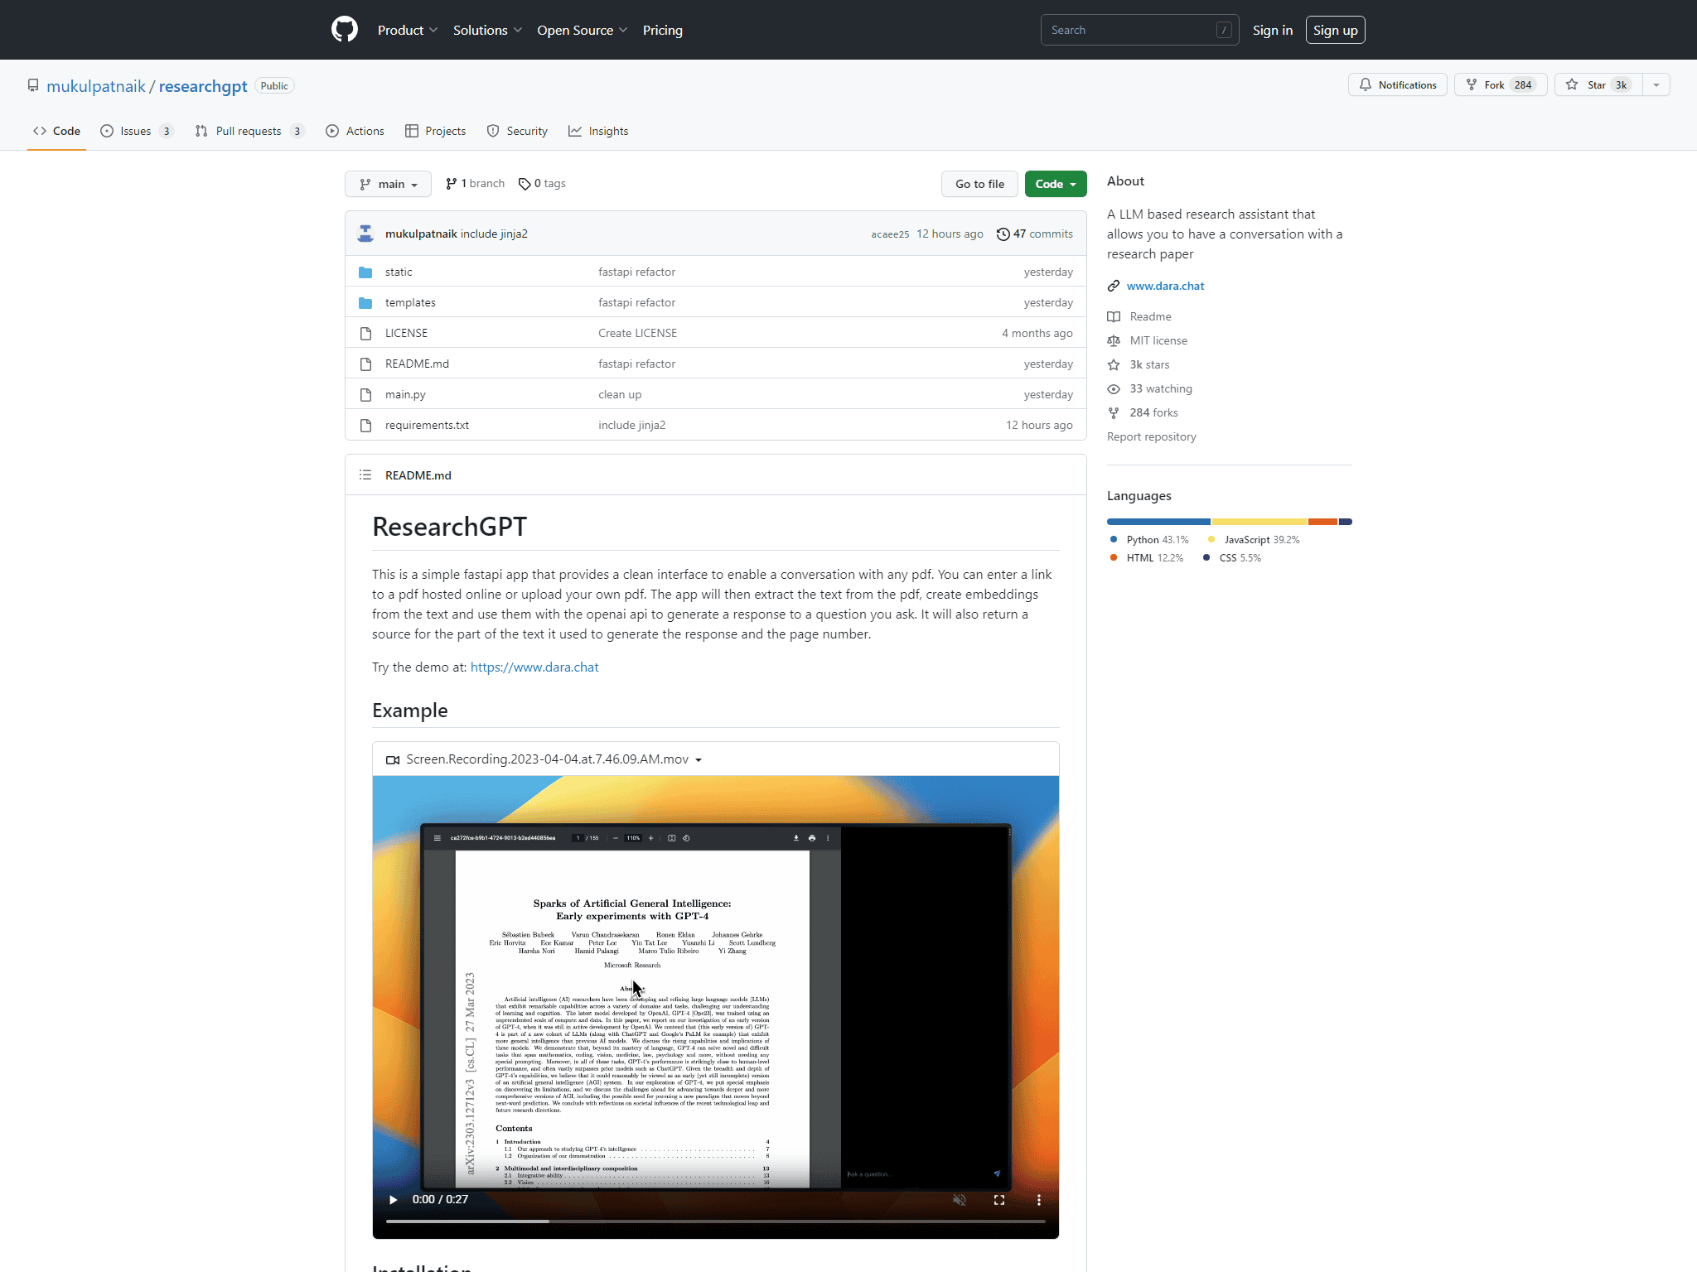Viewport: 1697px width, 1272px height.
Task: Expand the Product menu
Action: pos(407,30)
